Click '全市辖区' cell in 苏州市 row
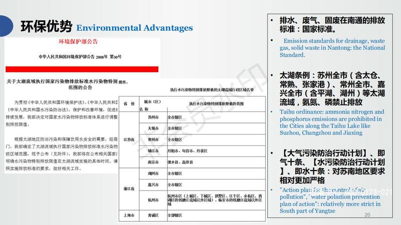The width and height of the screenshot is (401, 225). (216, 117)
